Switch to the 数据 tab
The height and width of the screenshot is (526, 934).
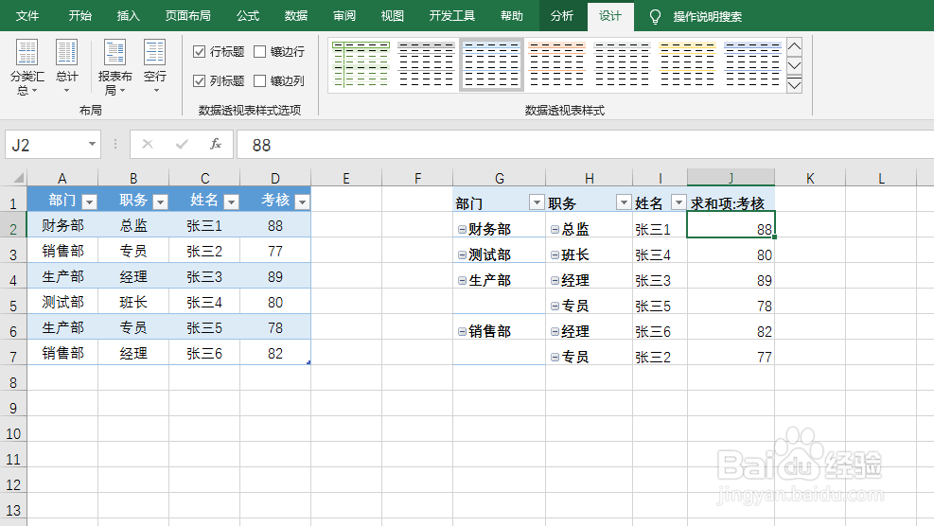point(296,16)
